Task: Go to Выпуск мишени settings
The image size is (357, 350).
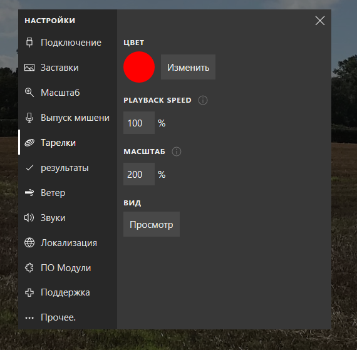Action: point(68,118)
